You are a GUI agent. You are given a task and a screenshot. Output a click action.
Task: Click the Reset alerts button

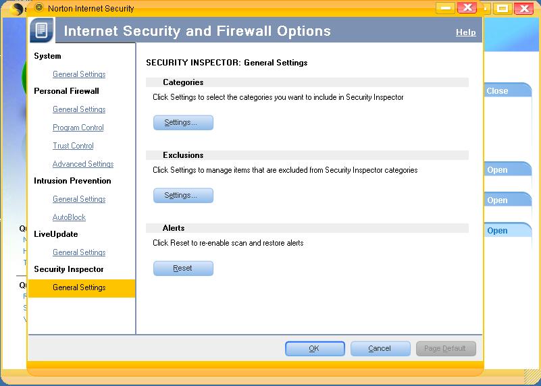click(x=183, y=269)
